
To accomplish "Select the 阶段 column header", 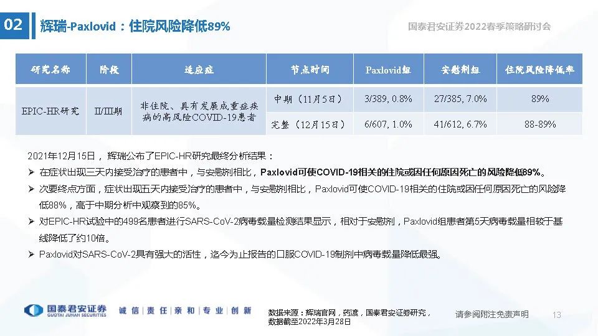I will tap(108, 70).
